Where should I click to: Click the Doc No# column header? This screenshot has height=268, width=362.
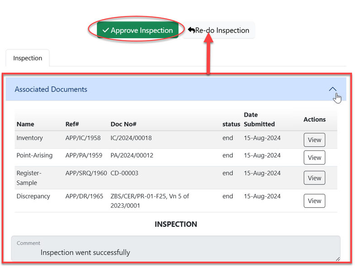point(124,124)
